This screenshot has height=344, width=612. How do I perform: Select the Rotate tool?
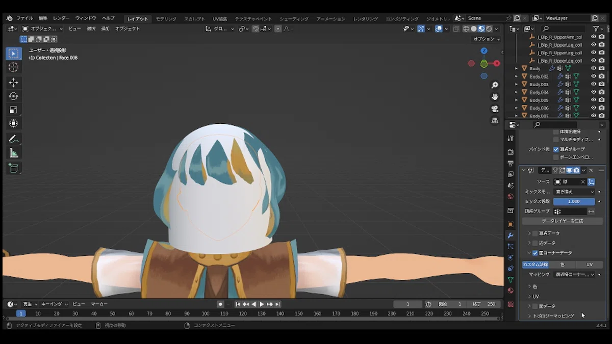pos(14,96)
